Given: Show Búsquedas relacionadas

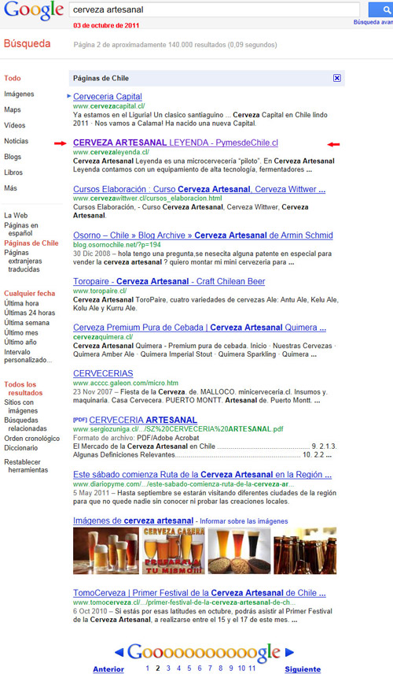Looking at the screenshot, I should (x=25, y=424).
